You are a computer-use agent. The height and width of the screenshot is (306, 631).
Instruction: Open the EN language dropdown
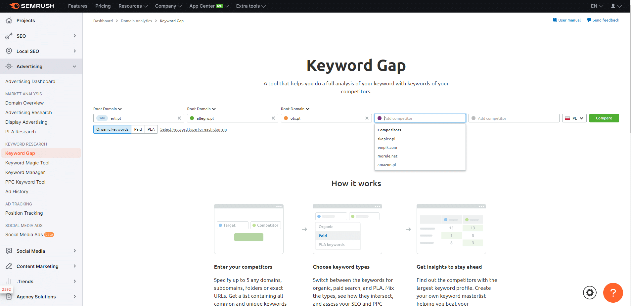point(597,6)
